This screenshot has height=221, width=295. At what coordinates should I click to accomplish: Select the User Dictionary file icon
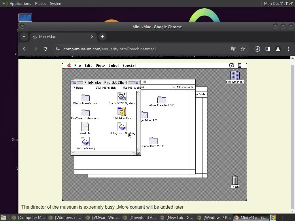pos(85,142)
